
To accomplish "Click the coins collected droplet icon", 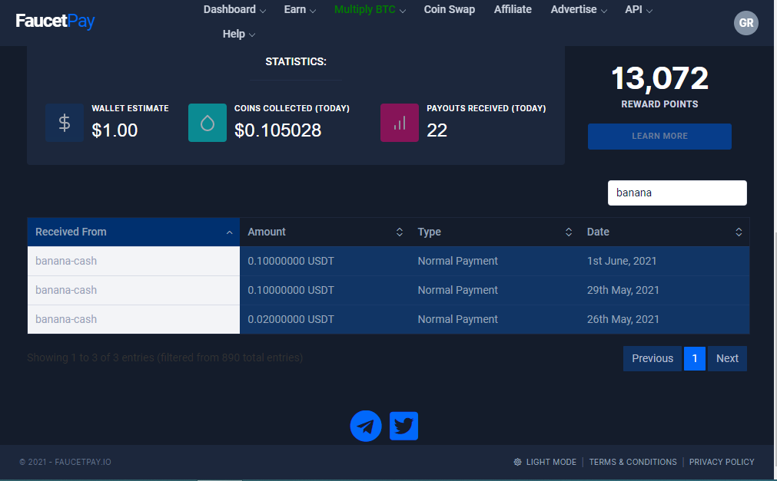I will (208, 123).
